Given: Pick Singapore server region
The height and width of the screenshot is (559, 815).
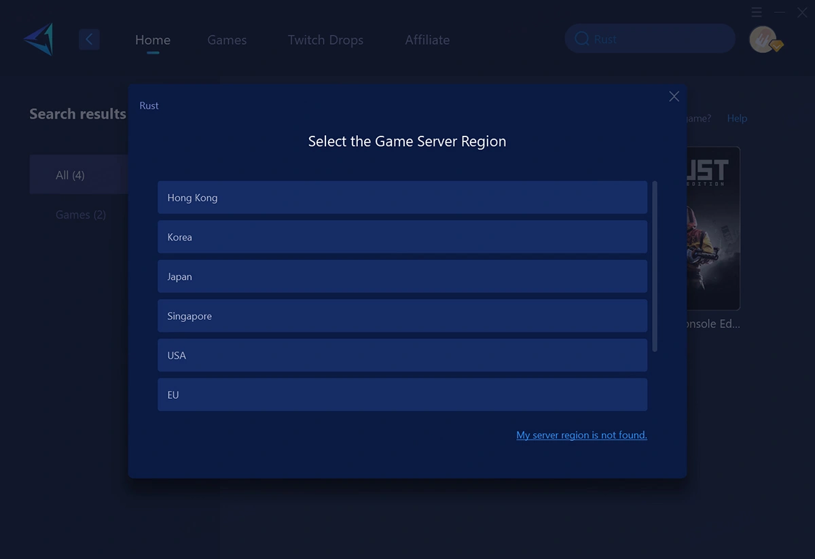Looking at the screenshot, I should click(x=402, y=316).
